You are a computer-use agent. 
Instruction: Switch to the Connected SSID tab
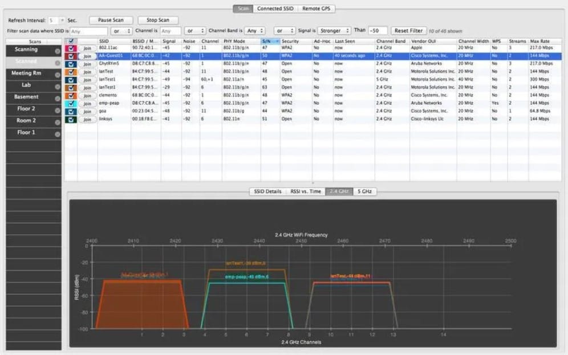pyautogui.click(x=275, y=9)
